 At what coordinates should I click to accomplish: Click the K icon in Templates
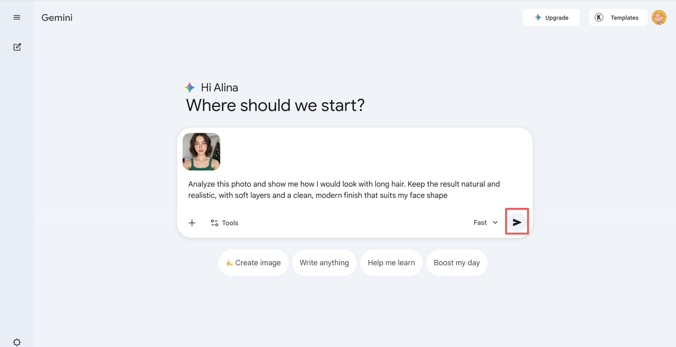coord(599,17)
